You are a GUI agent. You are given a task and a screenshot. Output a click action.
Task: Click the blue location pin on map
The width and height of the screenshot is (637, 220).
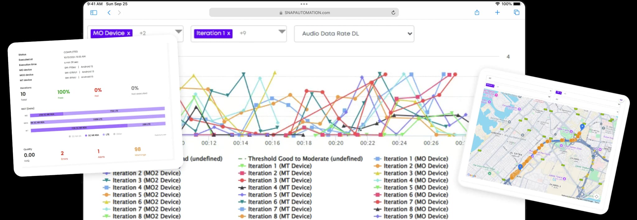(582, 127)
